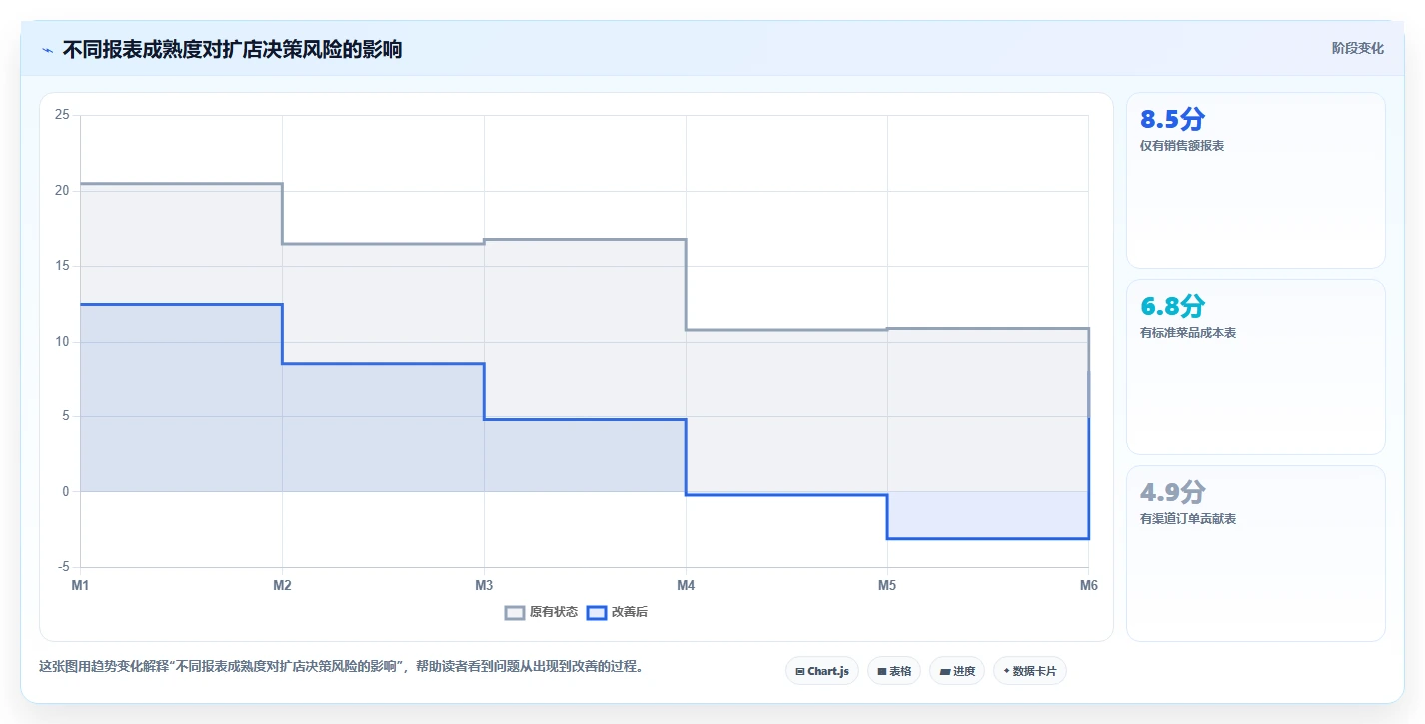Image resolution: width=1425 pixels, height=724 pixels.
Task: Click the 阶段变化 label in the header
Action: coord(1358,48)
